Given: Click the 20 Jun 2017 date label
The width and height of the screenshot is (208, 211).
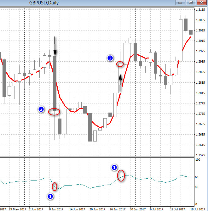Looking at the screenshot, I should 97,209.
